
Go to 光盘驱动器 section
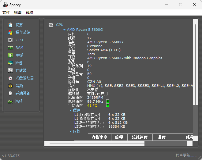(x=24, y=78)
